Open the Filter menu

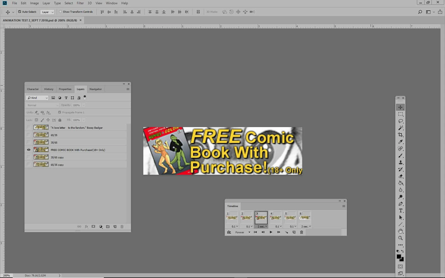click(x=80, y=3)
